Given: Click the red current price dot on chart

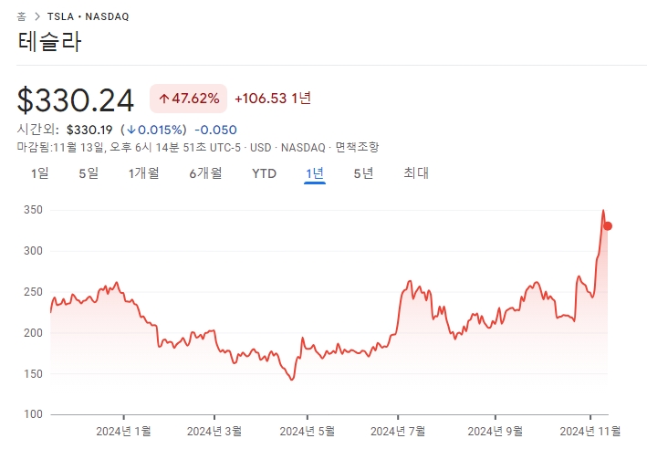Looking at the screenshot, I should 608,226.
